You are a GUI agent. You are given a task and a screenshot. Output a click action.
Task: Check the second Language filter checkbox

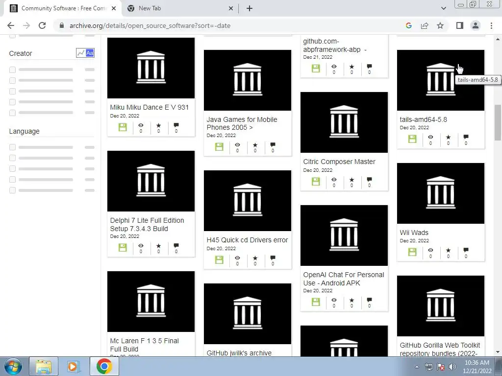(12, 158)
